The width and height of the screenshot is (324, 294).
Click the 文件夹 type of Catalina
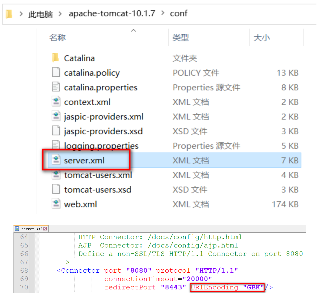[185, 58]
